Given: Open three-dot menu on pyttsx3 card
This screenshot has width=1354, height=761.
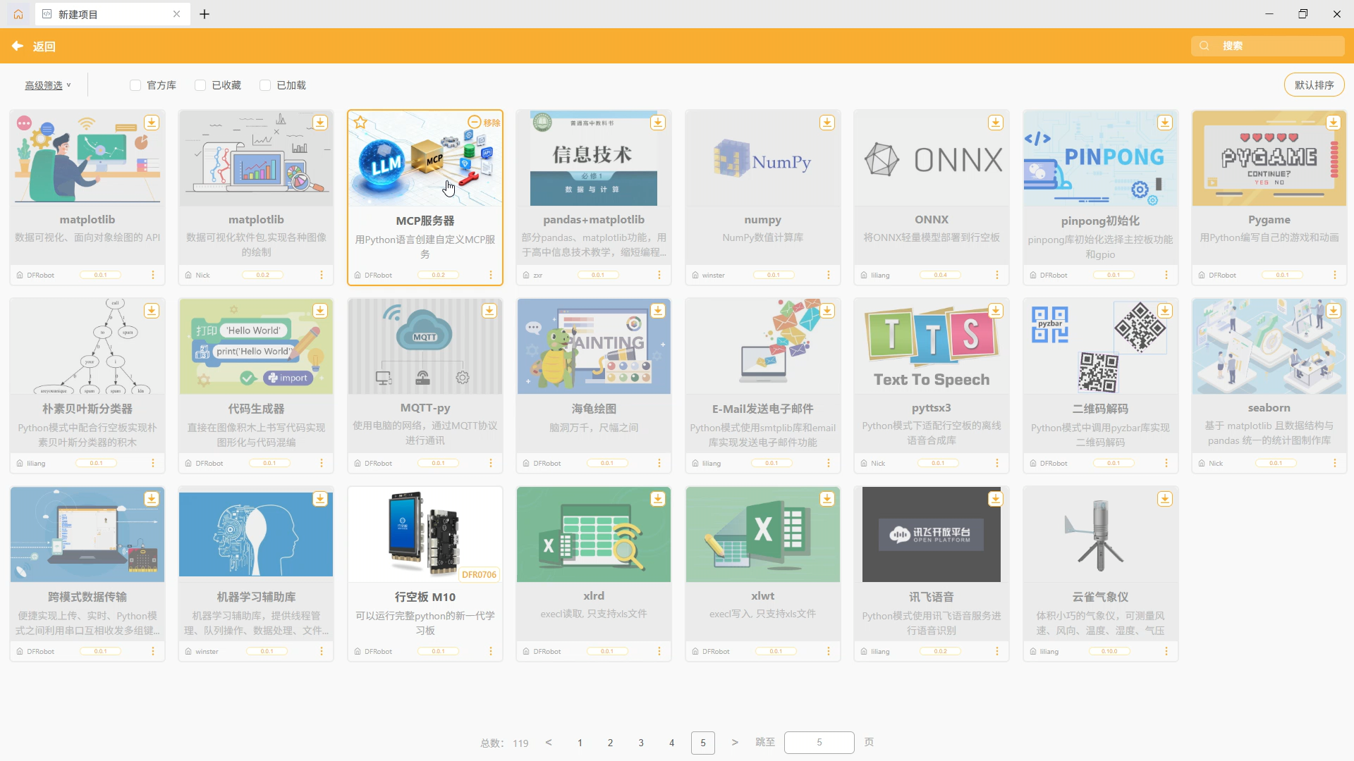Looking at the screenshot, I should click(x=997, y=463).
